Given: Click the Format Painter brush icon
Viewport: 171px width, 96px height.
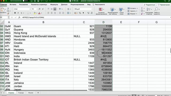Looking at the screenshot, I should 8,14.
